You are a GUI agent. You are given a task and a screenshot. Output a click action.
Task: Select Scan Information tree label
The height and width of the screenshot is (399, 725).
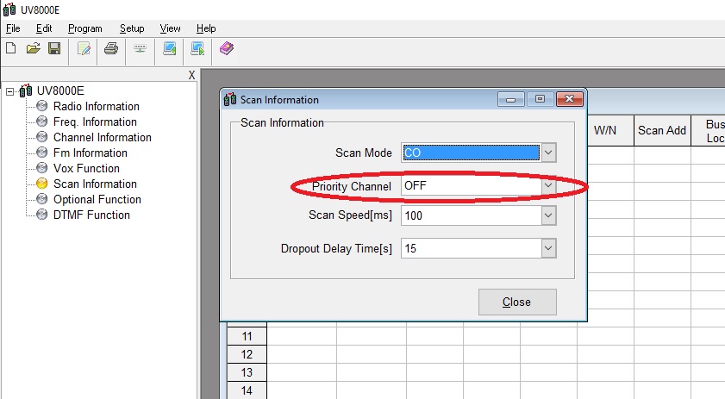point(95,184)
